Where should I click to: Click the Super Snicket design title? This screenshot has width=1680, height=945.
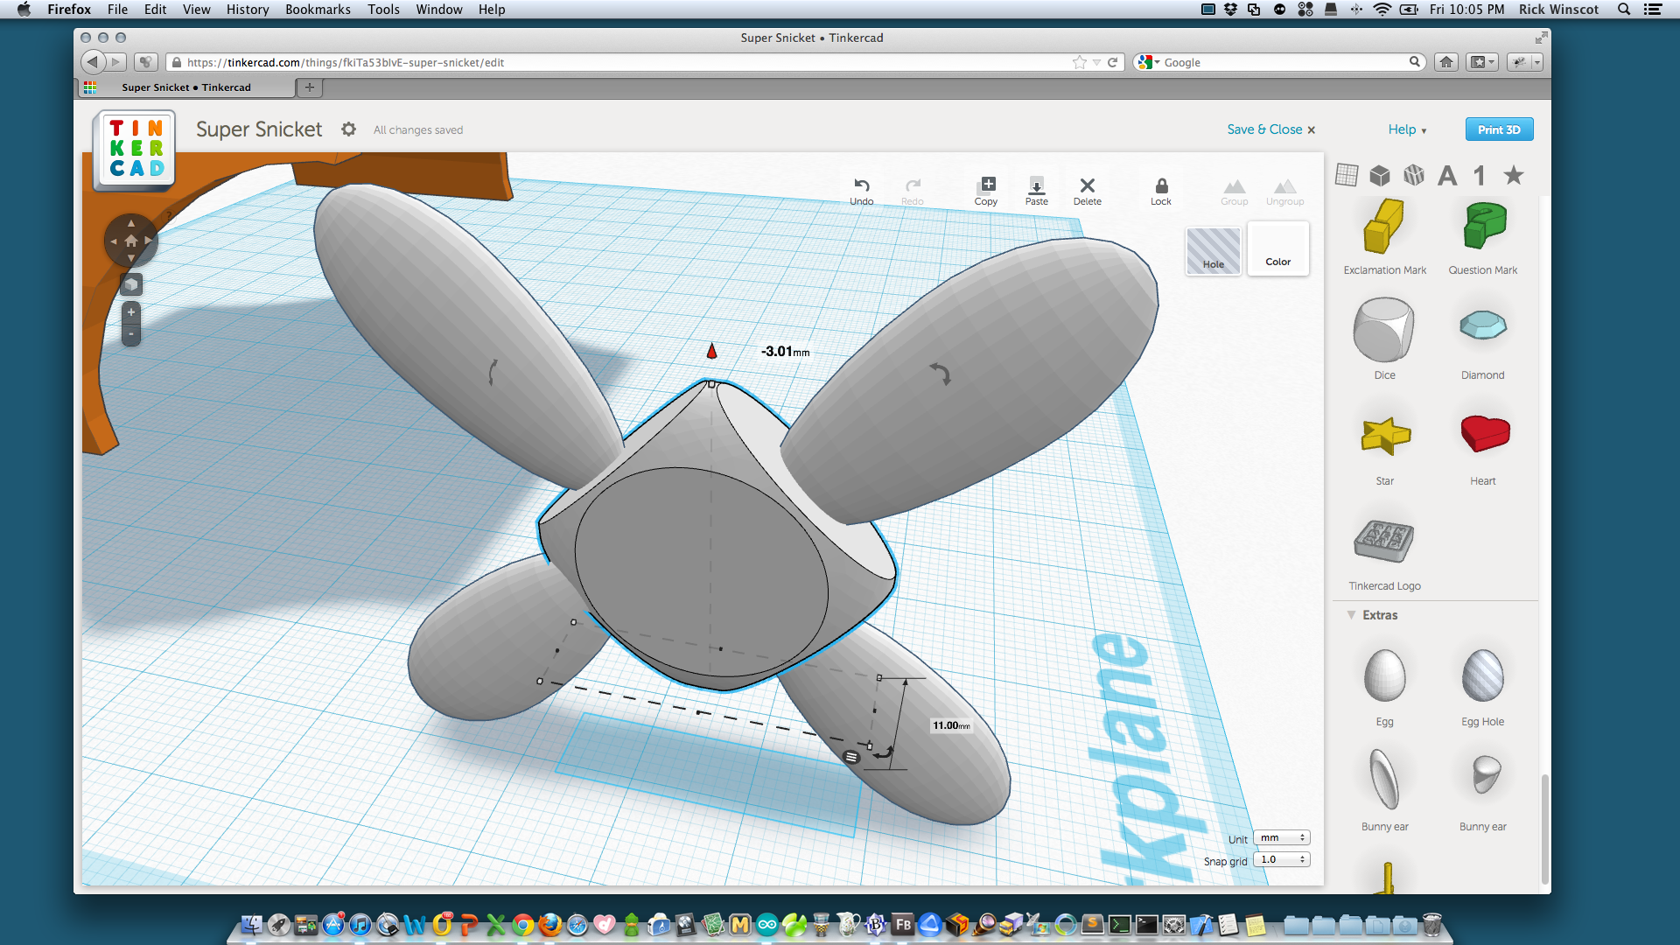pos(259,129)
